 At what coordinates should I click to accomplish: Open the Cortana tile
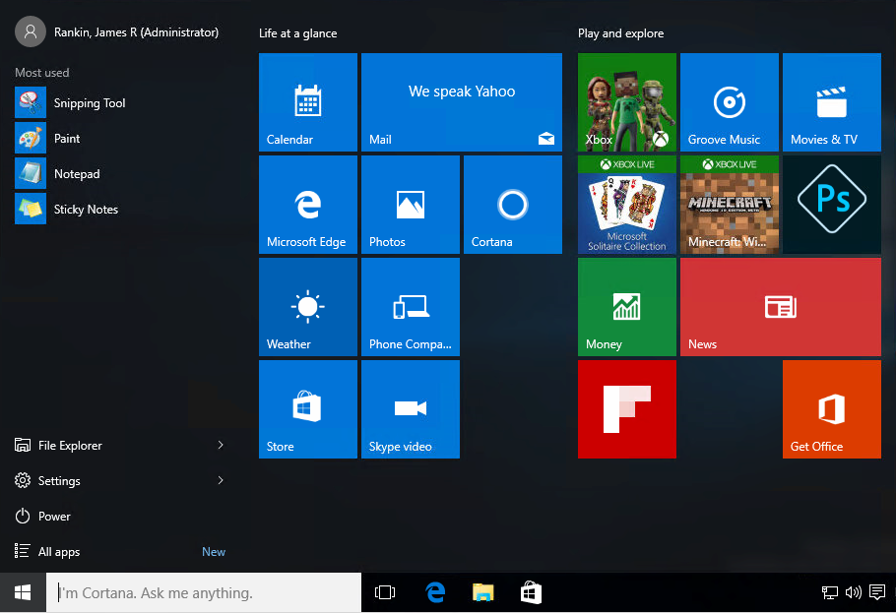pos(513,205)
